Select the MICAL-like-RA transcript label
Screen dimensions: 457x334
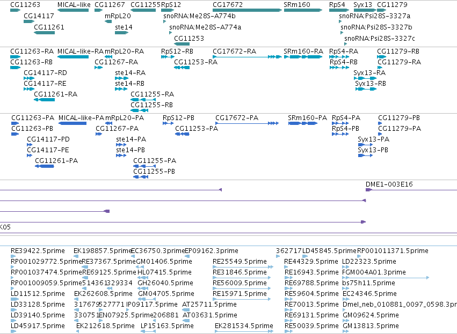[81, 51]
